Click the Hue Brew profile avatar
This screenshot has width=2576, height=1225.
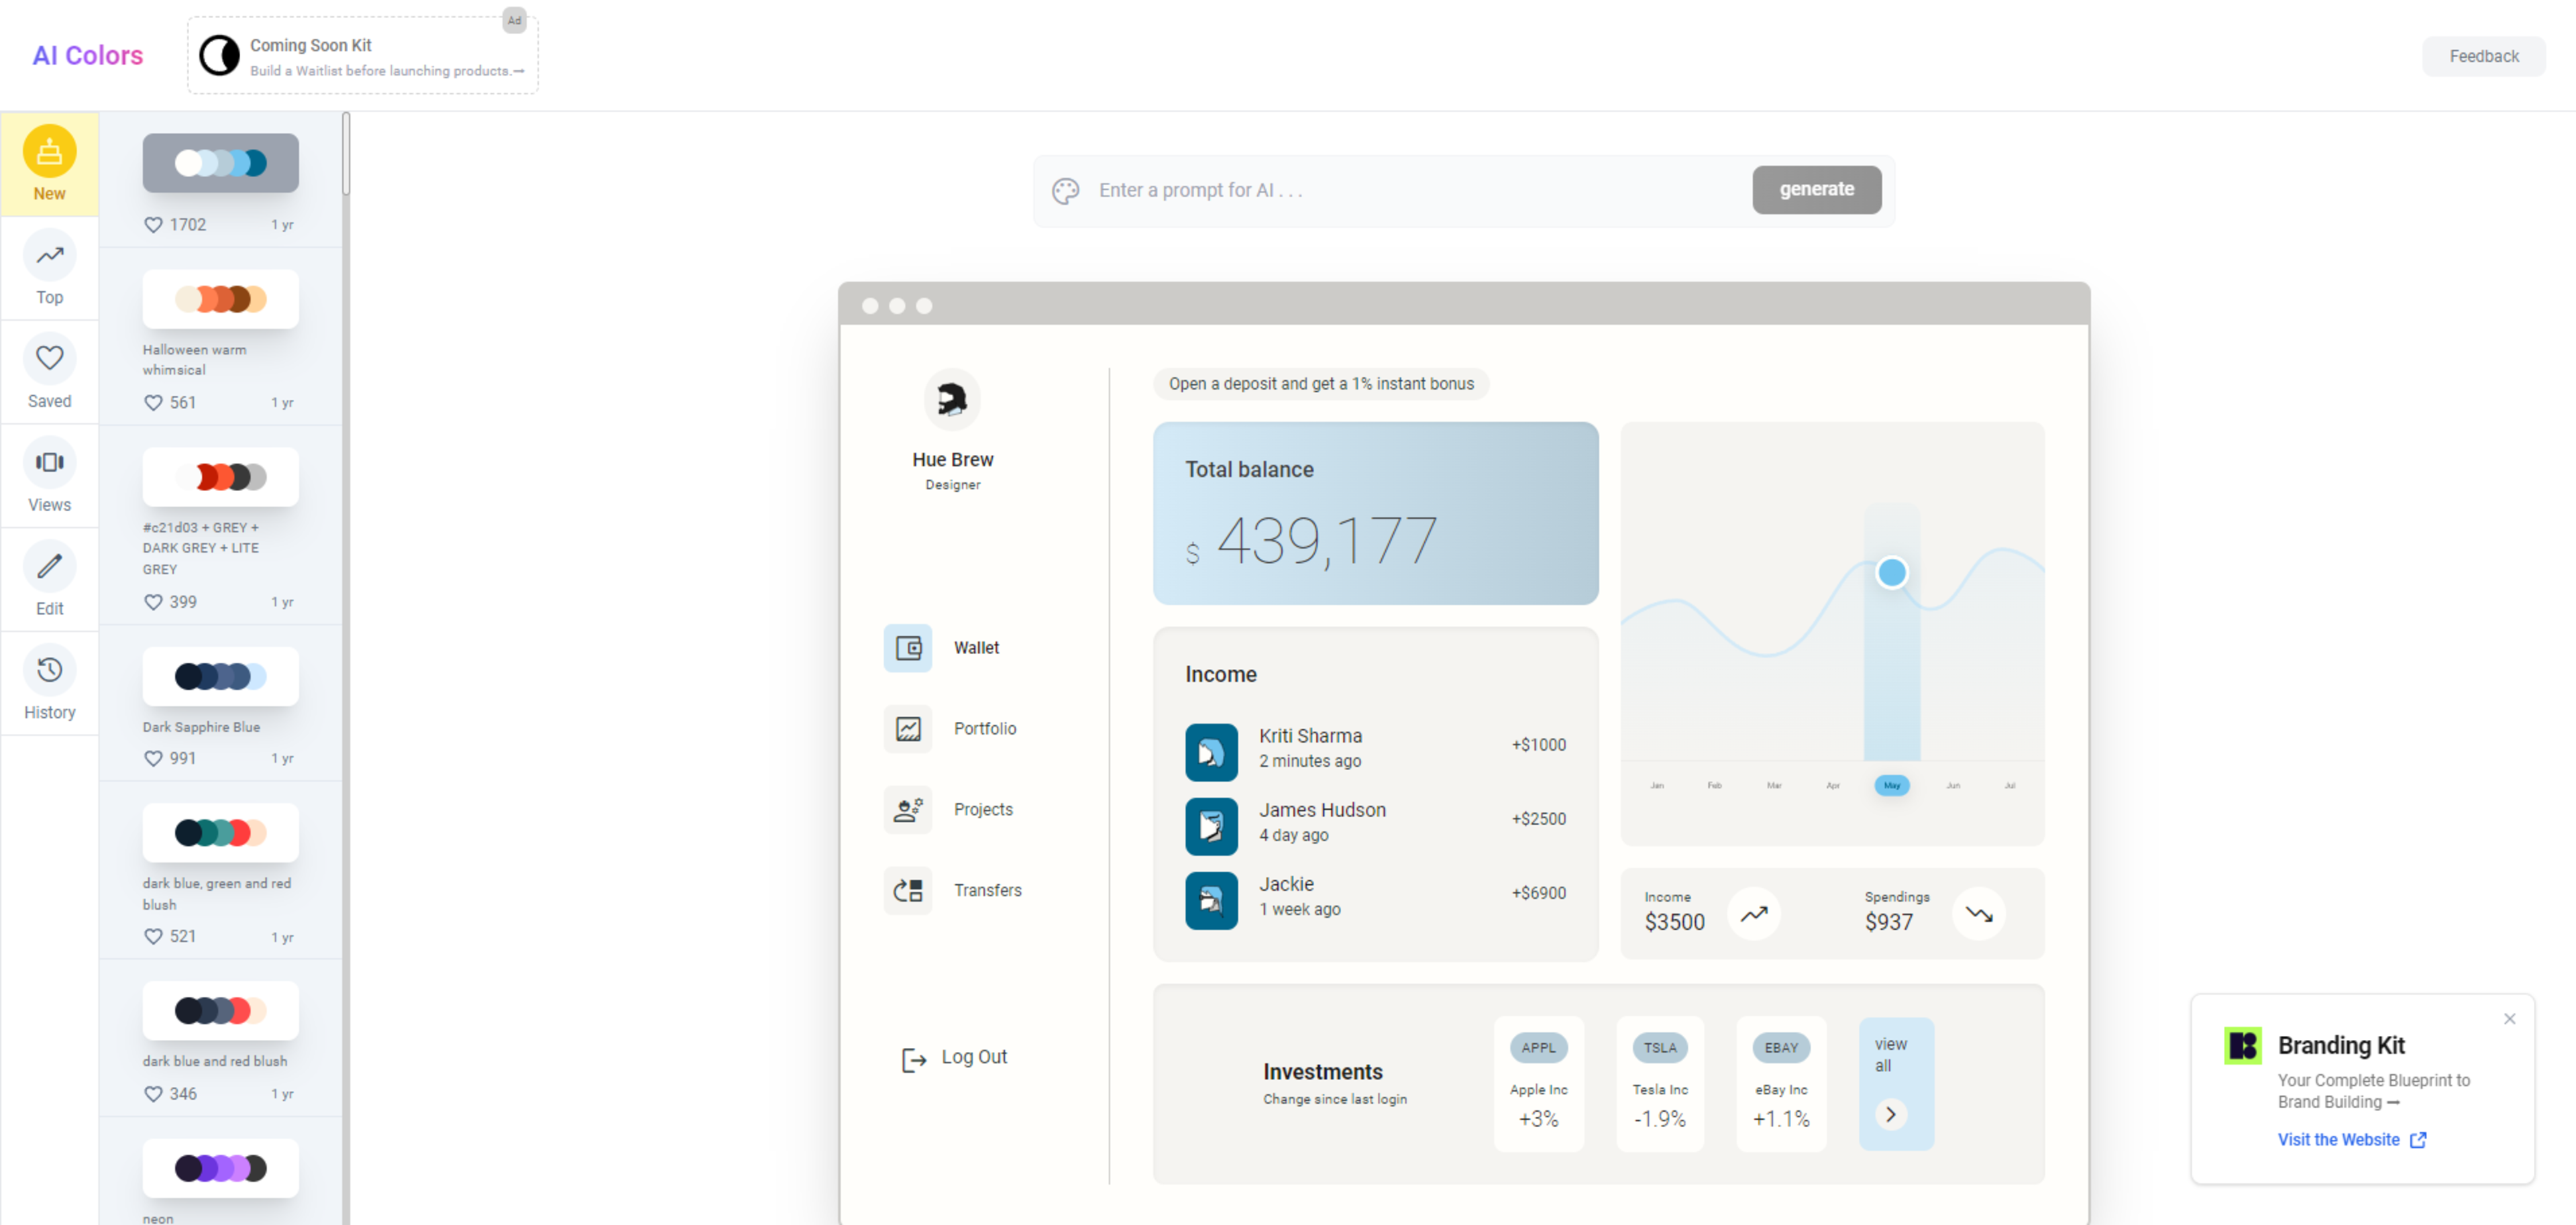(x=952, y=400)
